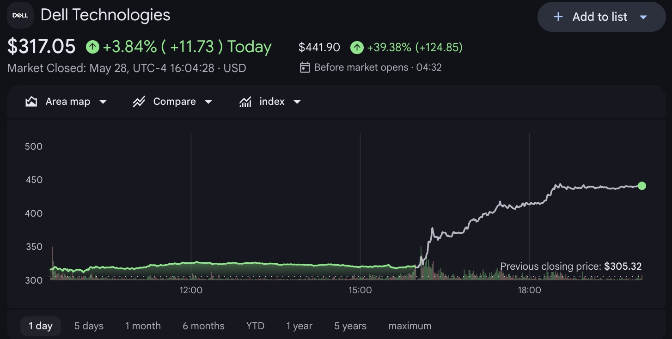The width and height of the screenshot is (672, 339).
Task: Click the 15:00 time axis label
Action: 360,291
